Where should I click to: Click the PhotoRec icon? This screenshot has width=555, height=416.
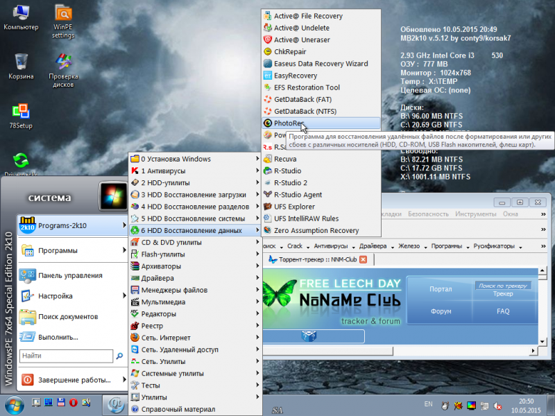pos(268,123)
